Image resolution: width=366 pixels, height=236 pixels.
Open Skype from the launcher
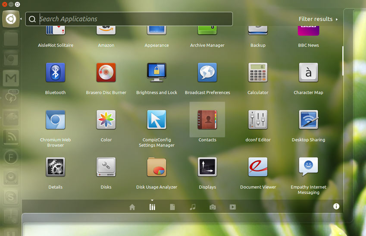[x=11, y=197]
